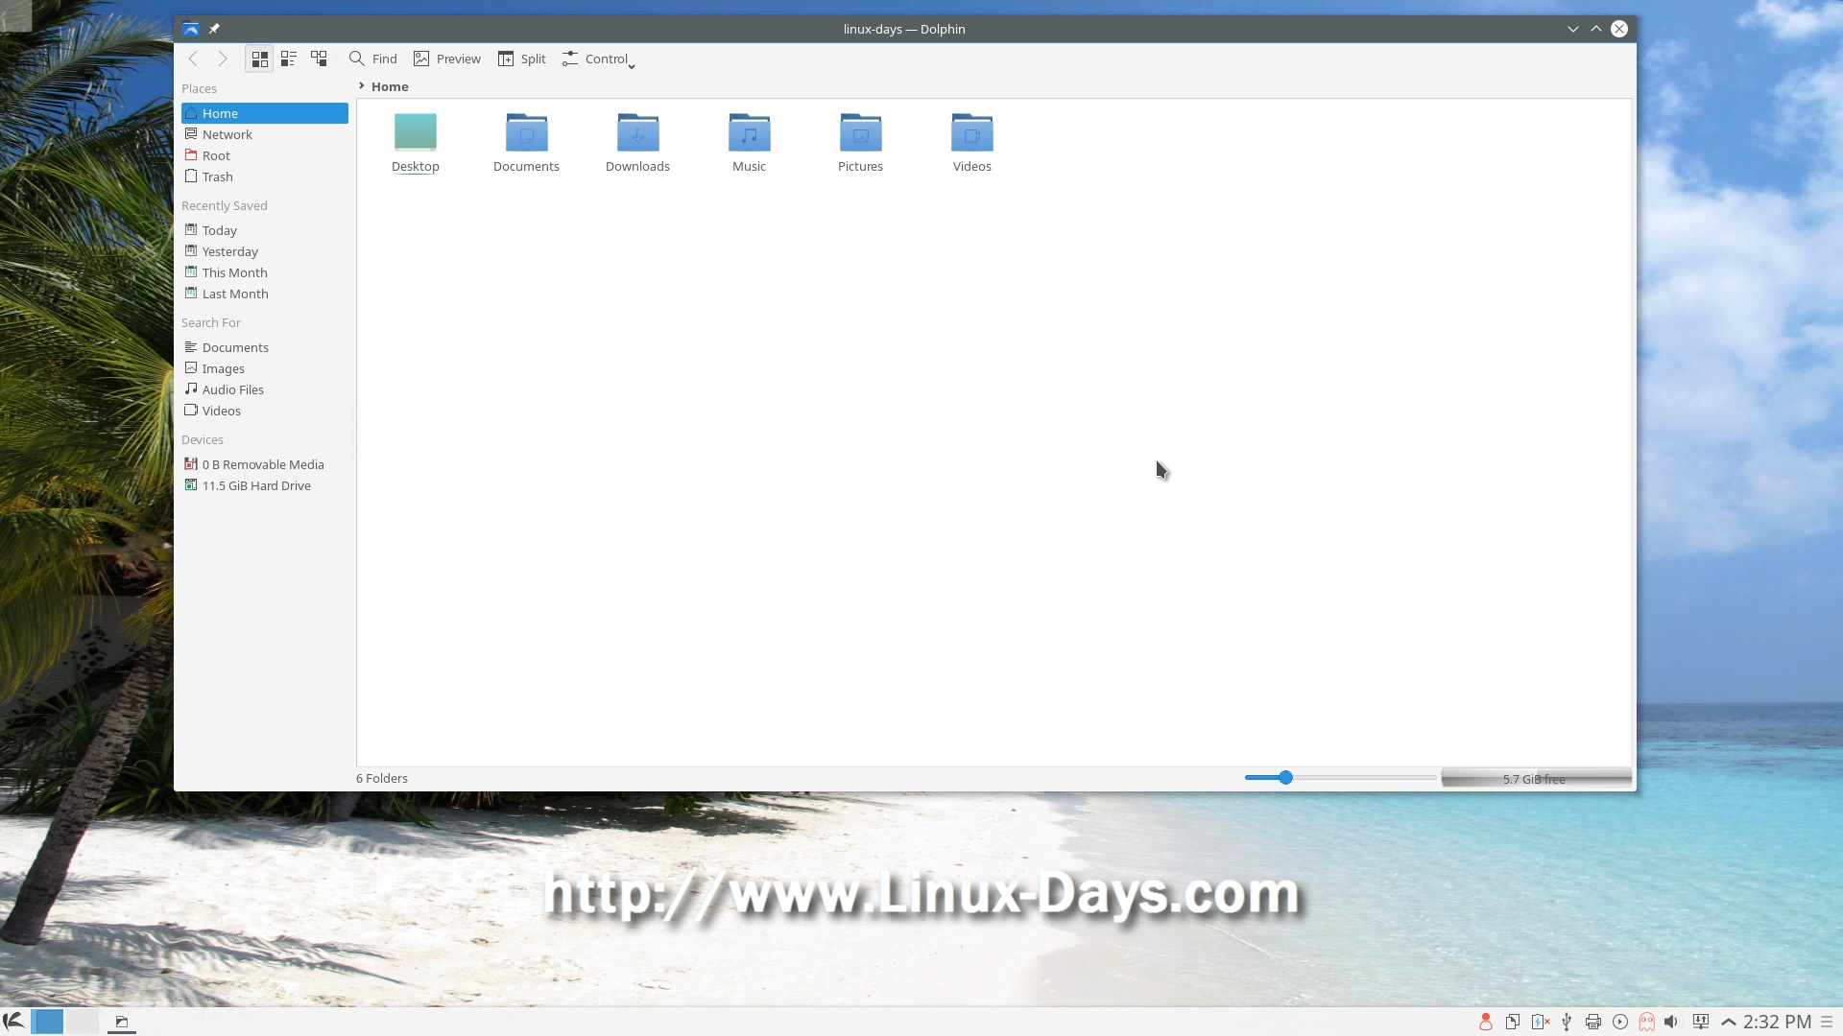Click the 6 Folders status text
This screenshot has width=1843, height=1036.
[x=382, y=778]
